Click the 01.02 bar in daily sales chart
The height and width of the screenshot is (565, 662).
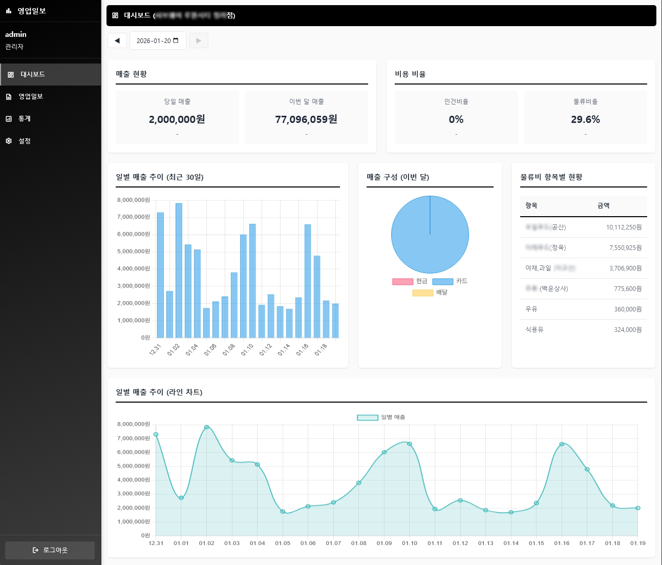tap(179, 270)
